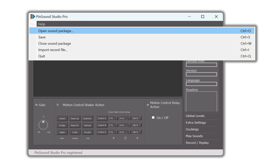The width and height of the screenshot is (271, 168).
Task: Click the stopwatch icon under the ms column
Action: pyautogui.click(x=125, y=138)
